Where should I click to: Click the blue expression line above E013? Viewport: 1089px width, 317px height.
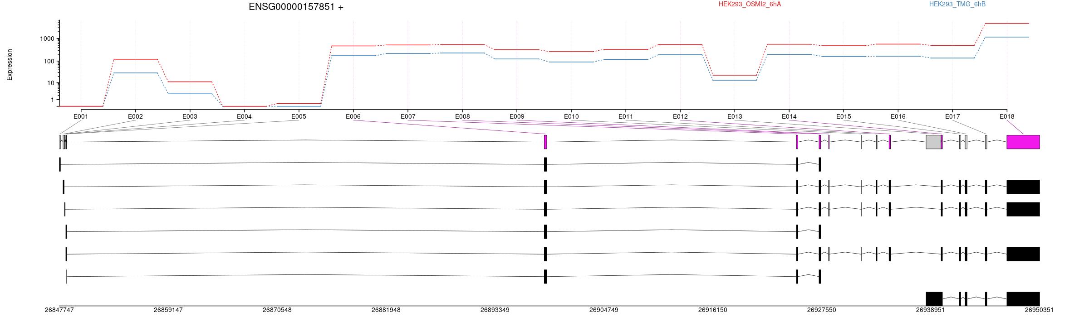pos(735,80)
